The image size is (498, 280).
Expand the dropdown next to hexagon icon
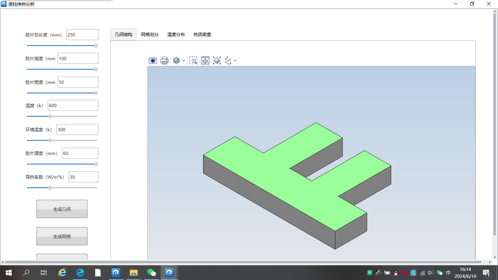tap(184, 61)
